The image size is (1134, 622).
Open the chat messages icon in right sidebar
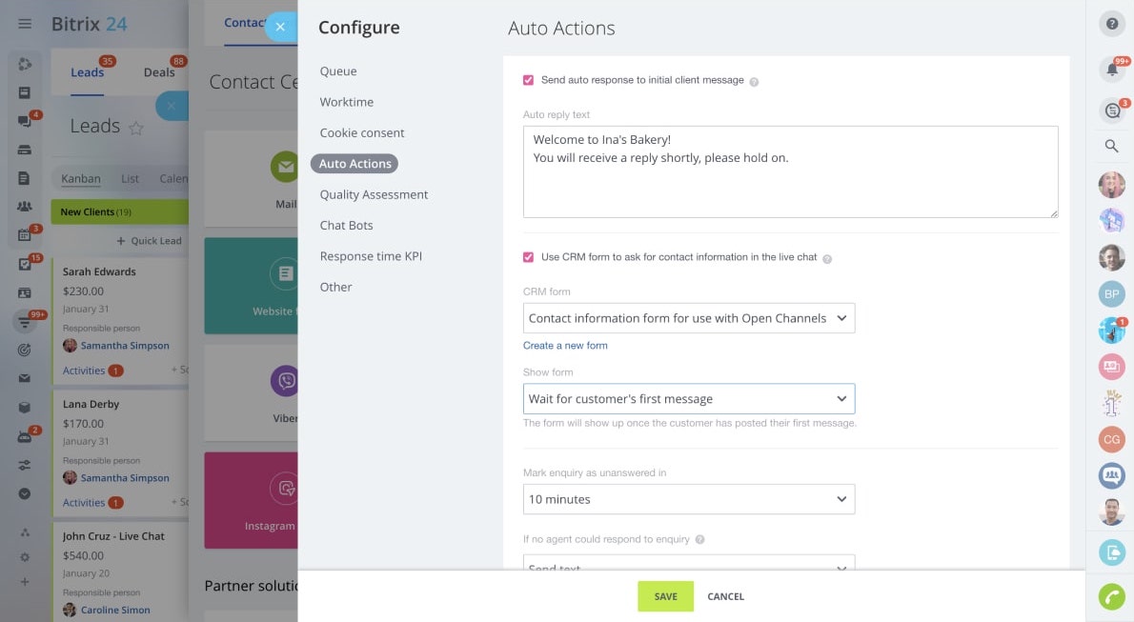(1111, 110)
